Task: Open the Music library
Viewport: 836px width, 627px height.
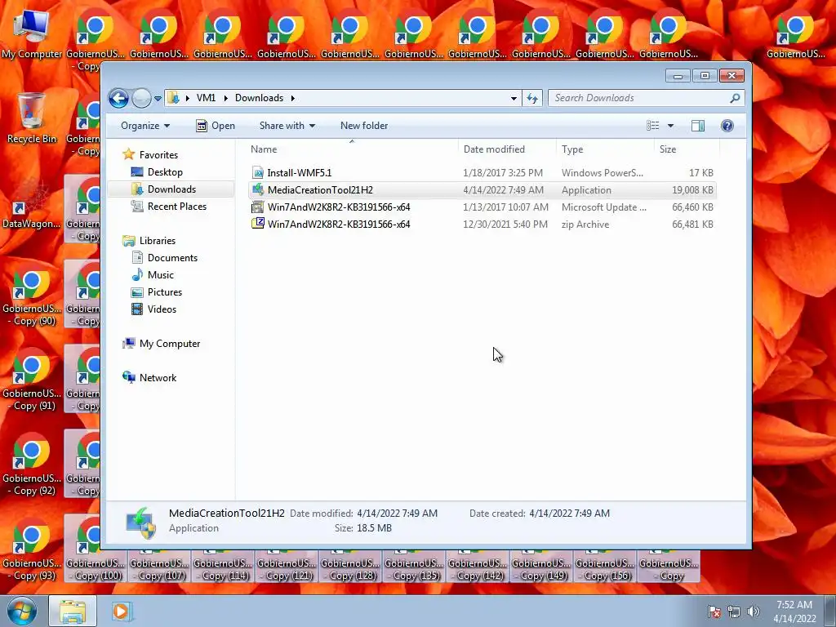Action: click(x=161, y=275)
